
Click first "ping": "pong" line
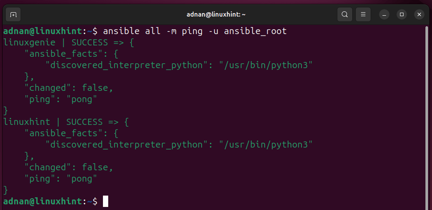61,100
